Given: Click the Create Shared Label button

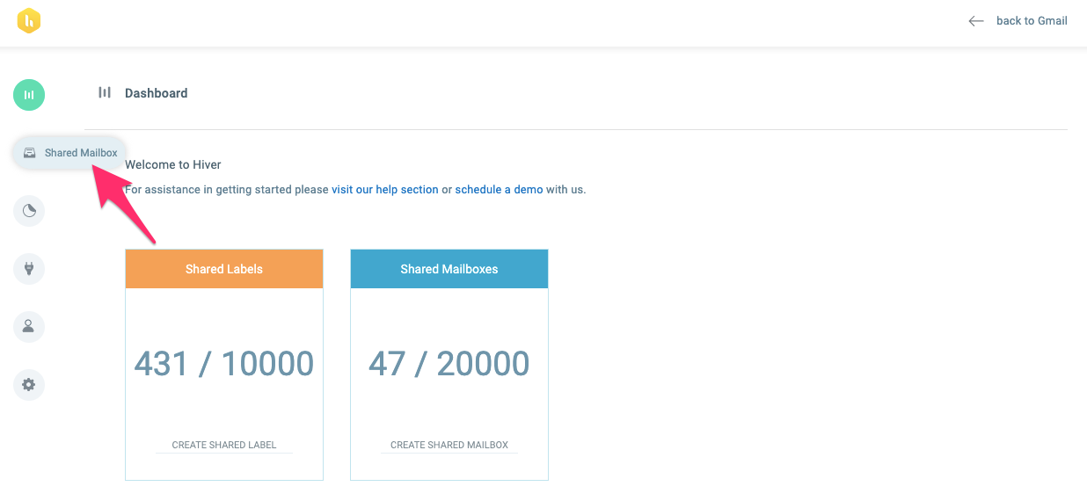Looking at the screenshot, I should pyautogui.click(x=224, y=445).
